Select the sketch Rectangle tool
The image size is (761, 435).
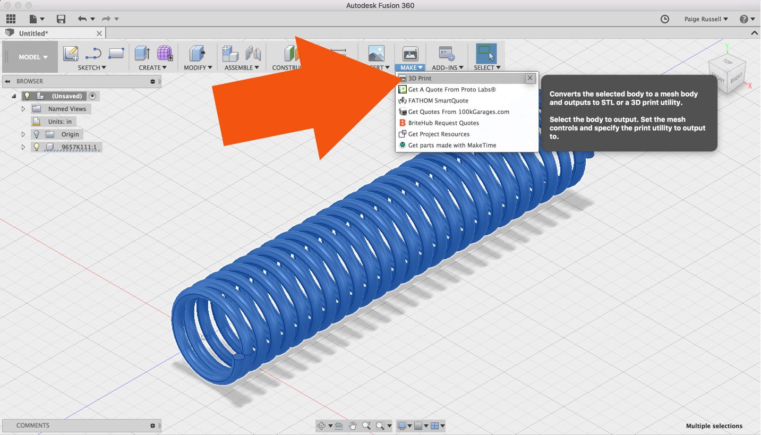(x=116, y=54)
